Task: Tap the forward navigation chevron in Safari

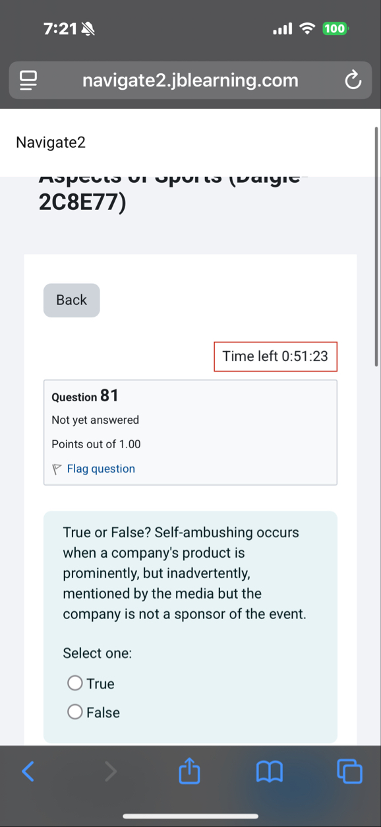Action: click(109, 771)
